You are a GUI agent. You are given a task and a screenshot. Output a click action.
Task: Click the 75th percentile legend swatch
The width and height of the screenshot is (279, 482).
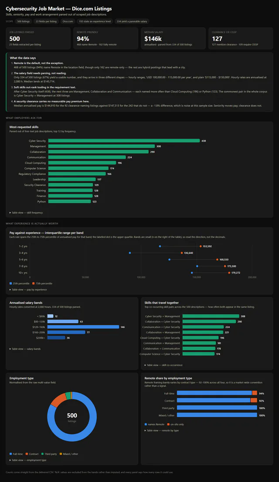tap(34, 284)
